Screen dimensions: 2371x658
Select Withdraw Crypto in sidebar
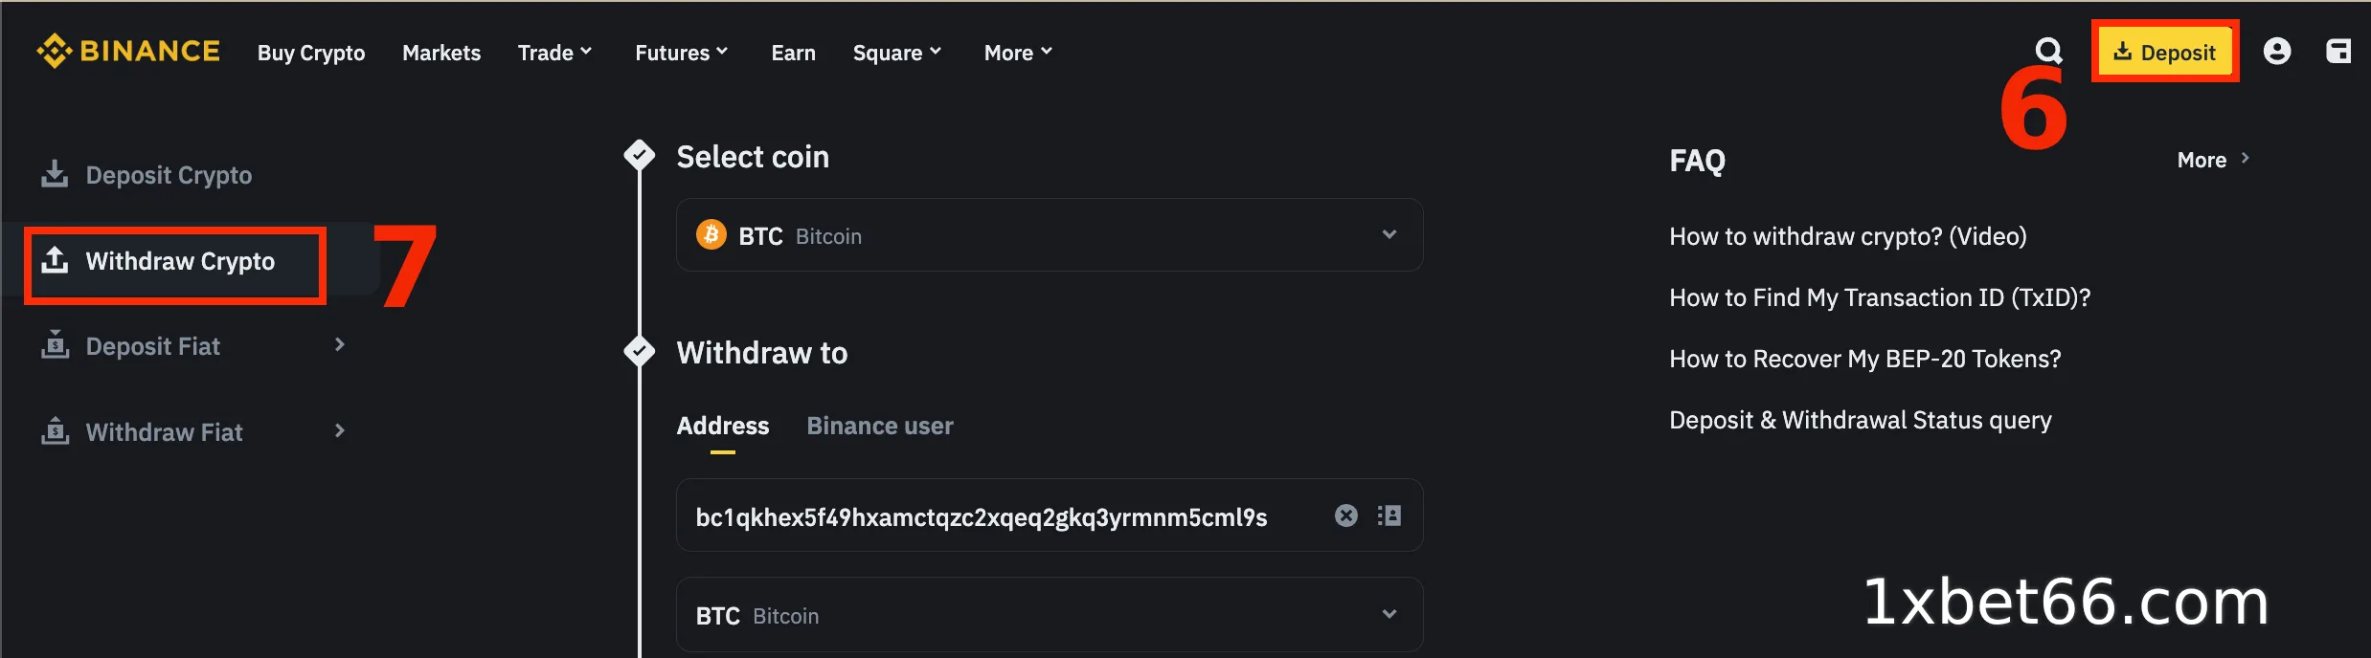coord(179,261)
